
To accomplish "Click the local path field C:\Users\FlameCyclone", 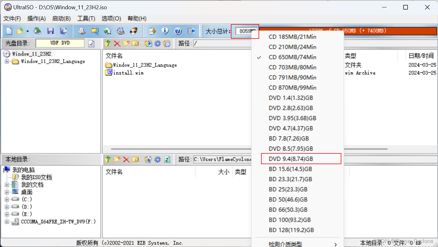I will (223, 160).
